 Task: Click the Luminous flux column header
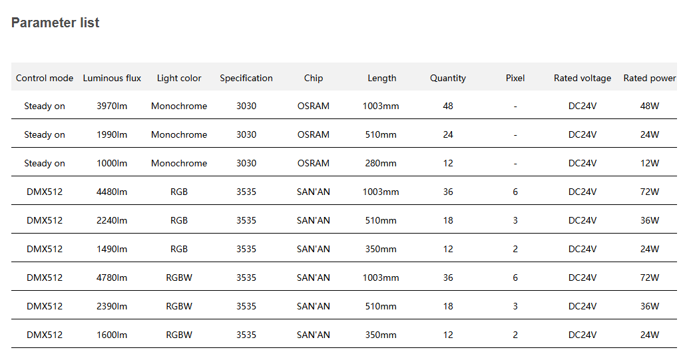click(x=112, y=78)
